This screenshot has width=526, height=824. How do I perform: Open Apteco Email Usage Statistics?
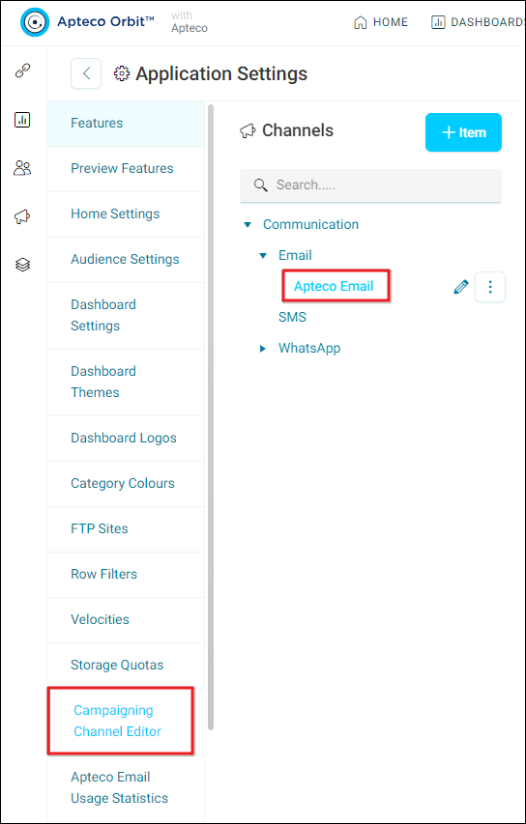coord(126,787)
